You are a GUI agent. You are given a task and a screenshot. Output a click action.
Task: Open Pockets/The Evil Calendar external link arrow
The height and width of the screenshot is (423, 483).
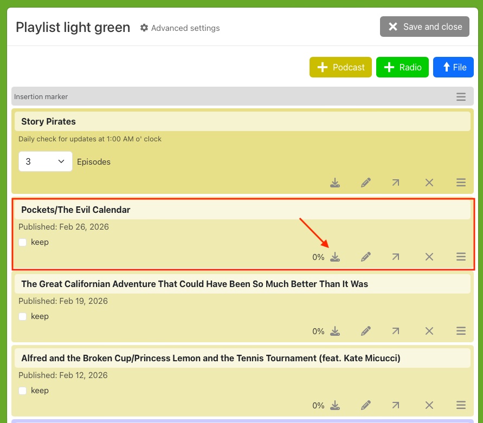click(396, 257)
